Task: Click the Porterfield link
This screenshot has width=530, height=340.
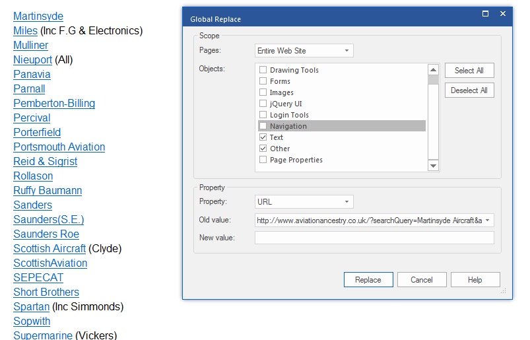Action: [37, 133]
